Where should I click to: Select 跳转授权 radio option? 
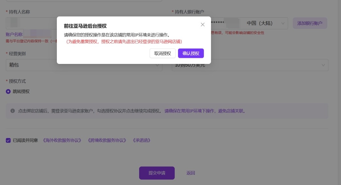(8, 91)
